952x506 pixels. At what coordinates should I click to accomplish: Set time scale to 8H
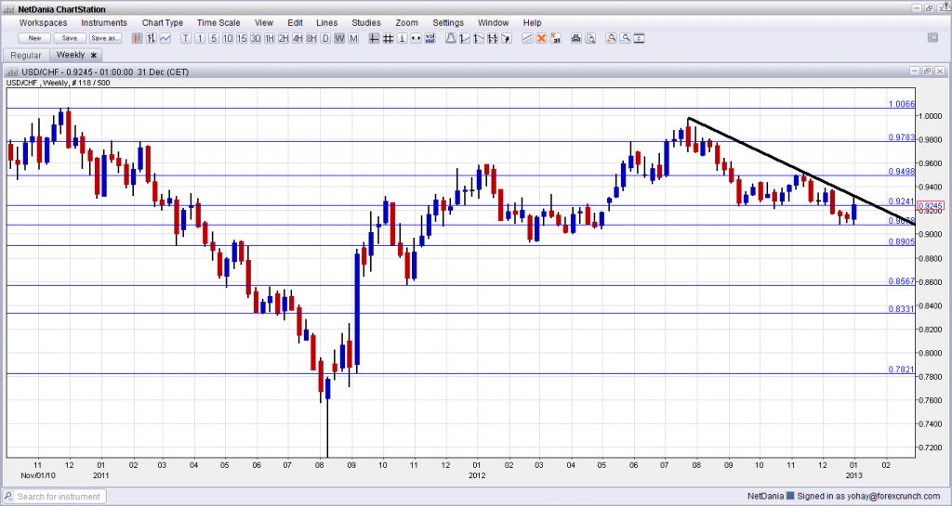[x=311, y=38]
